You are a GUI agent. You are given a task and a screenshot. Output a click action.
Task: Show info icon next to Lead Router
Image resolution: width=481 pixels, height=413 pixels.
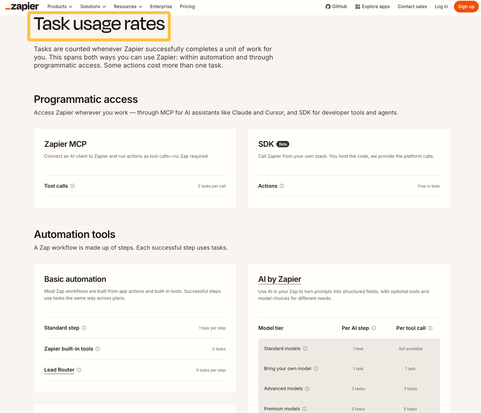point(79,370)
